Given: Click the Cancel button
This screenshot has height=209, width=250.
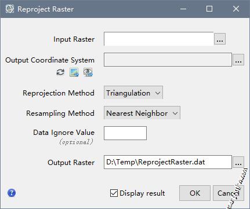Looking at the screenshot, I should pos(229,193).
